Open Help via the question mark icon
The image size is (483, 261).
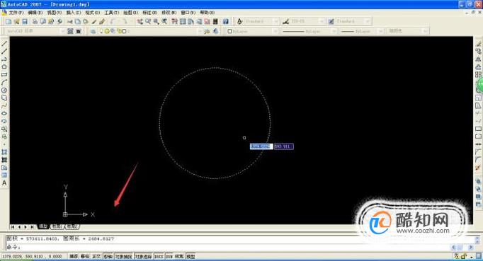(226, 21)
